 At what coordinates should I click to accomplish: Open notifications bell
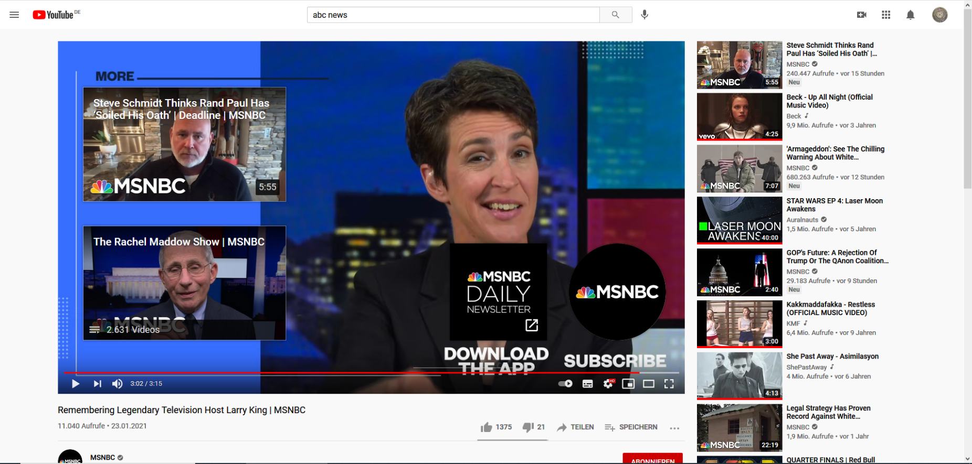coord(911,15)
